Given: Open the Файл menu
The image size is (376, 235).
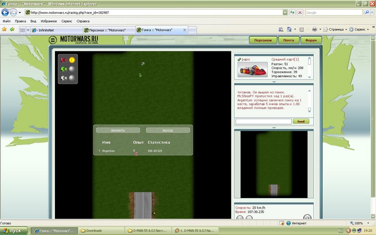Looking at the screenshot, I should pyautogui.click(x=7, y=21).
